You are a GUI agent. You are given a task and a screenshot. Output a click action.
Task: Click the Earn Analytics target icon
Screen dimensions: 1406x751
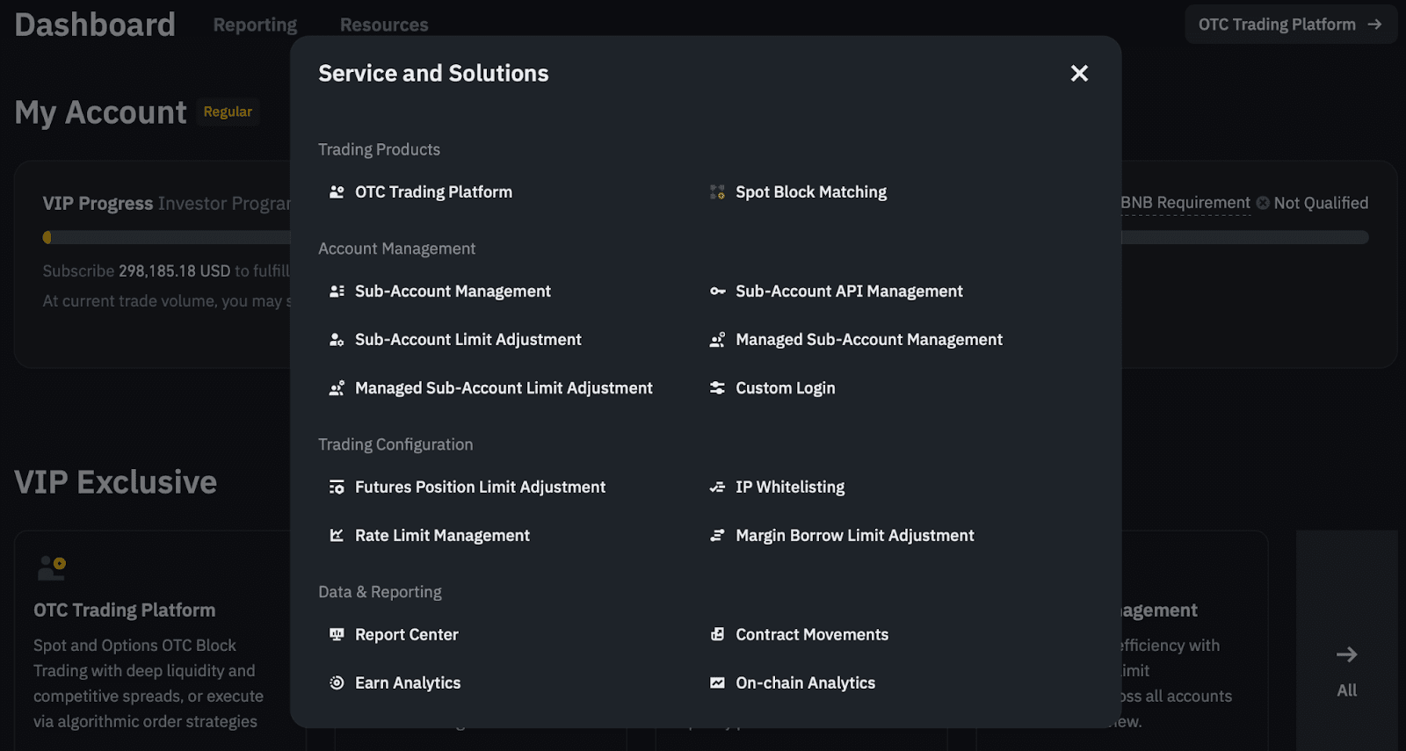click(x=337, y=683)
